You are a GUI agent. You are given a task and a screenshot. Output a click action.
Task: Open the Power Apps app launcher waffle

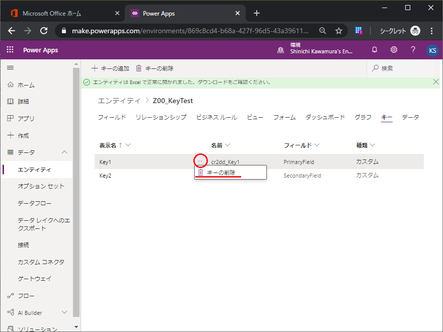pos(10,50)
